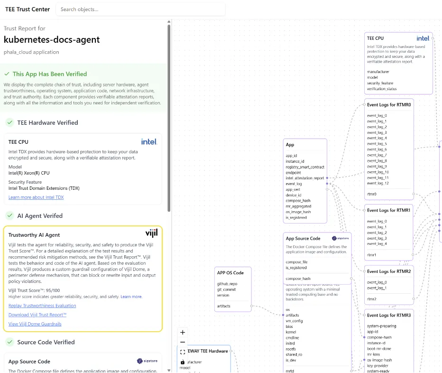Click the Search objects input field
The width and height of the screenshot is (442, 373).
[141, 9]
